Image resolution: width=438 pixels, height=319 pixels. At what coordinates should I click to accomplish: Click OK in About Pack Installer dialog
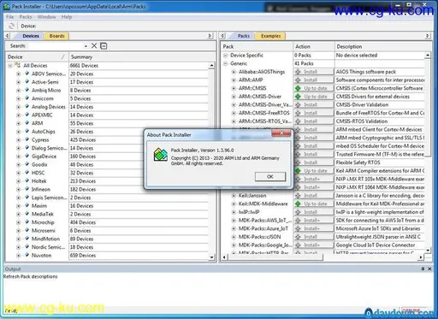pyautogui.click(x=270, y=176)
